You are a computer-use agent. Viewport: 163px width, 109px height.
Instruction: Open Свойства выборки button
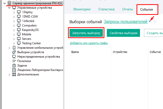point(123,33)
